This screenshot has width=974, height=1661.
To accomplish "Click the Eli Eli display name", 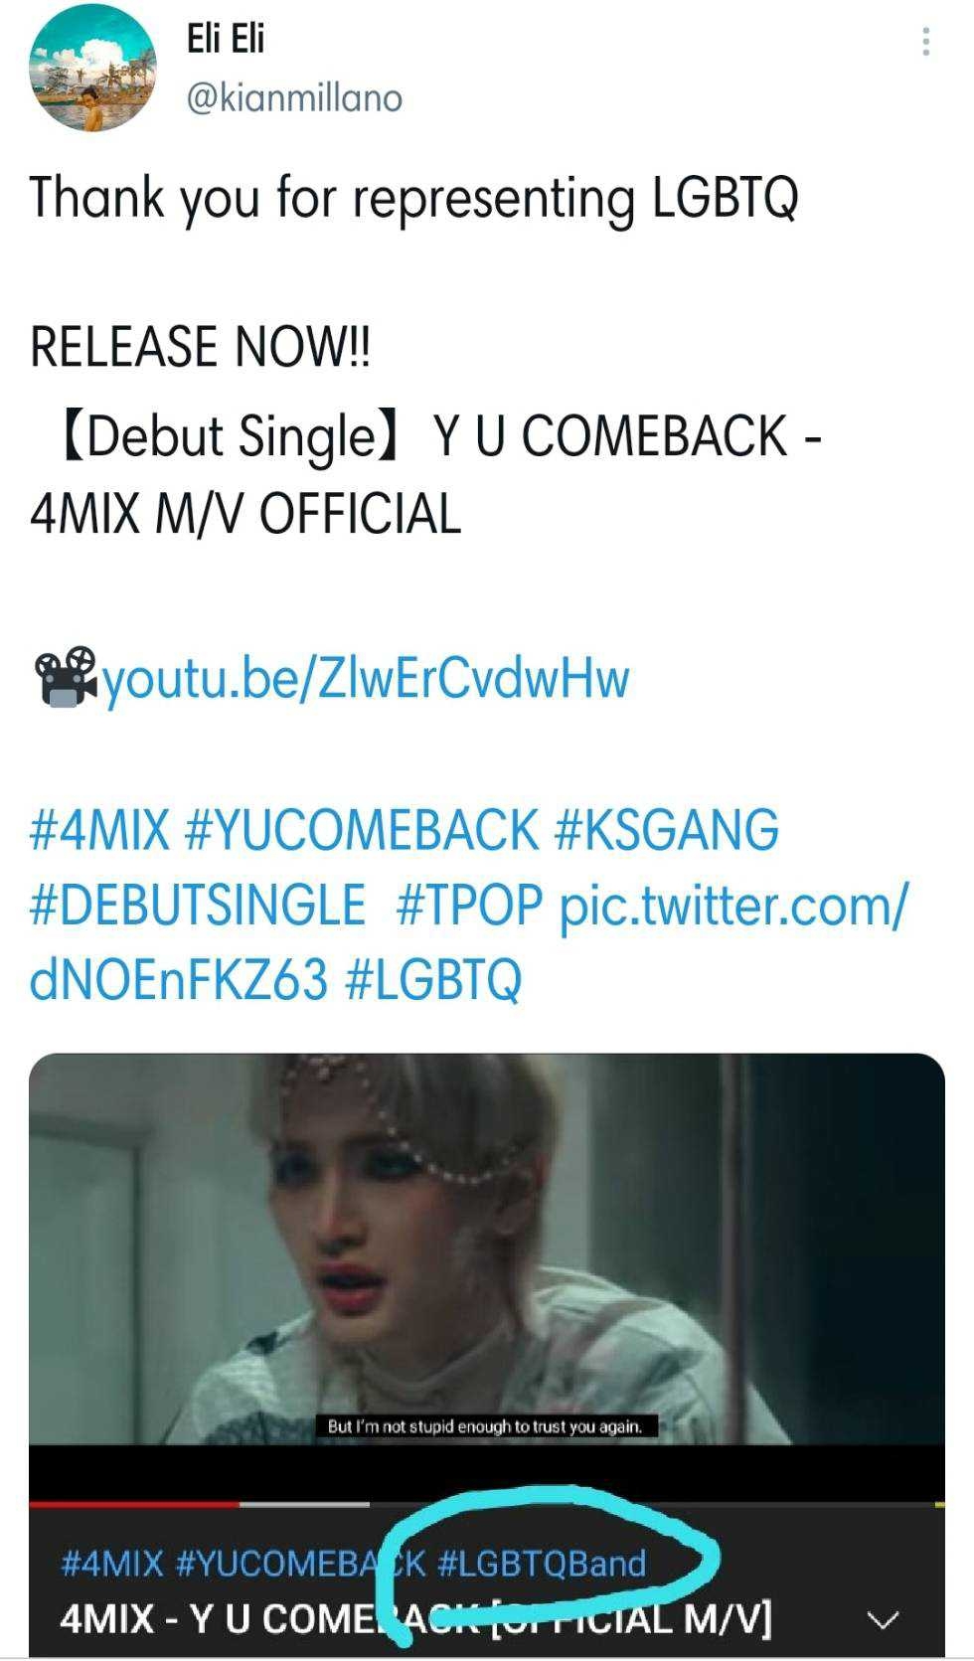I will click(226, 39).
